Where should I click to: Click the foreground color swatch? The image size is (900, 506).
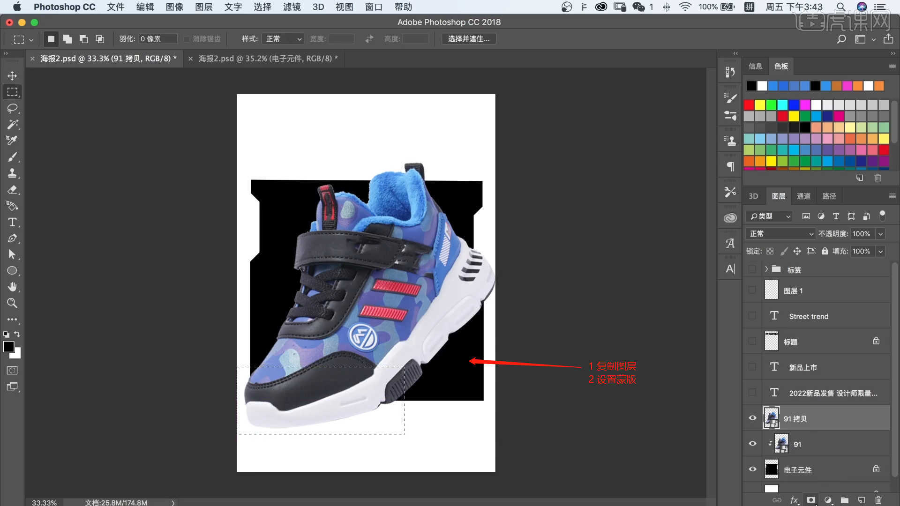(8, 347)
